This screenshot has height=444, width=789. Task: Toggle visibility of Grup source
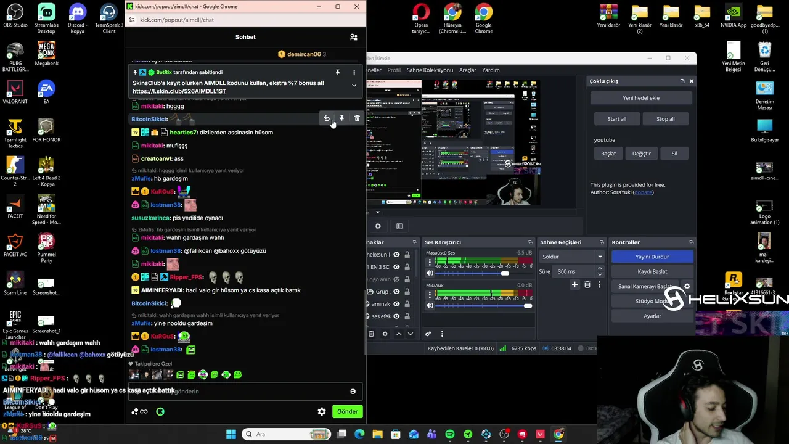click(396, 292)
